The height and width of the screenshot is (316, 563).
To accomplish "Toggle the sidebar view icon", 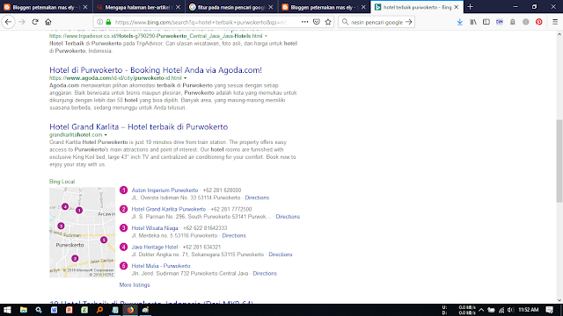I will 486,22.
